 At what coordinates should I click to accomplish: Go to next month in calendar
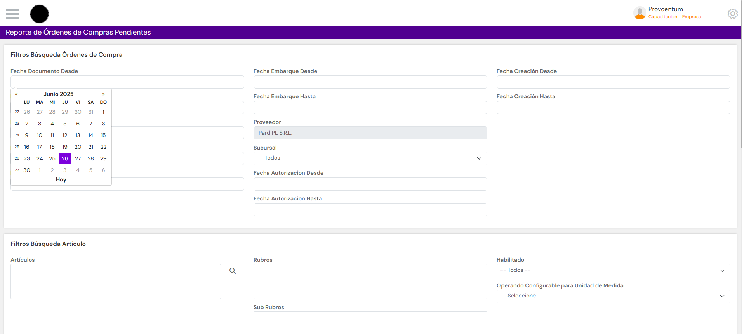tap(103, 94)
